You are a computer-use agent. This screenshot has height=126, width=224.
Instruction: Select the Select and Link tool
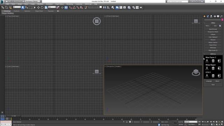(3, 7)
